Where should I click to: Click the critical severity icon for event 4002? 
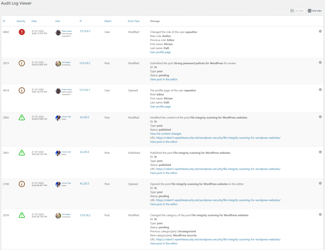tap(22, 32)
